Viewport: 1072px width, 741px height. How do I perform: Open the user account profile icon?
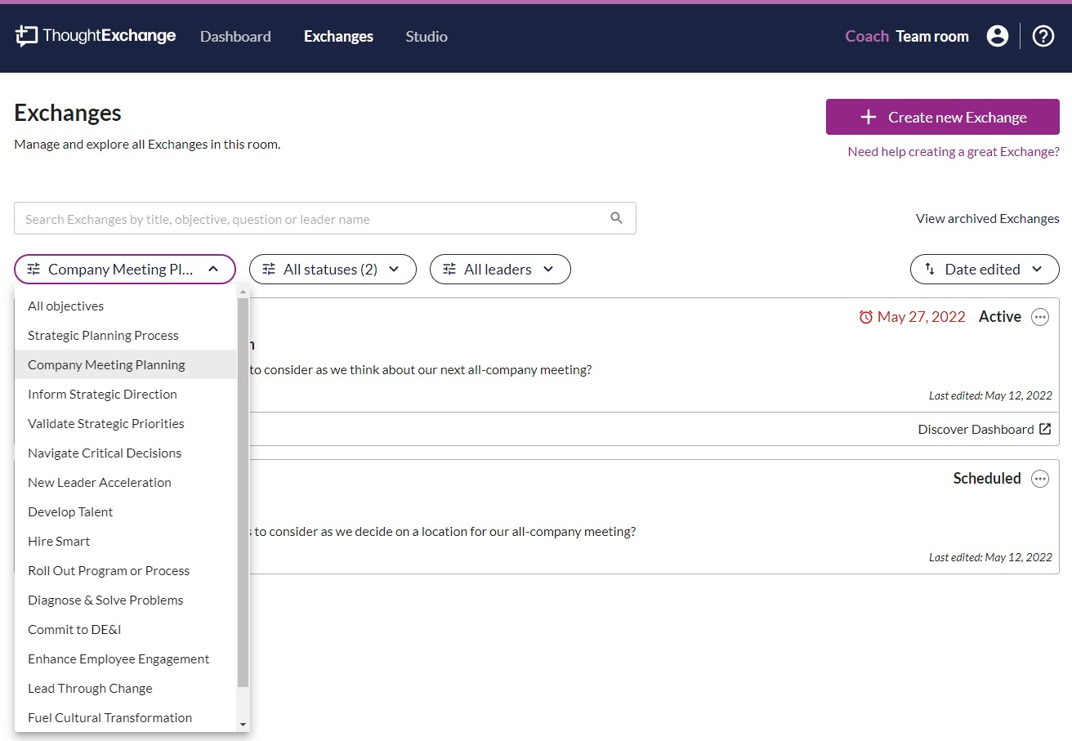click(997, 36)
